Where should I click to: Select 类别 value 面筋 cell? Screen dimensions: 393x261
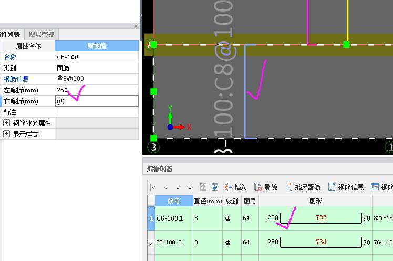97,68
